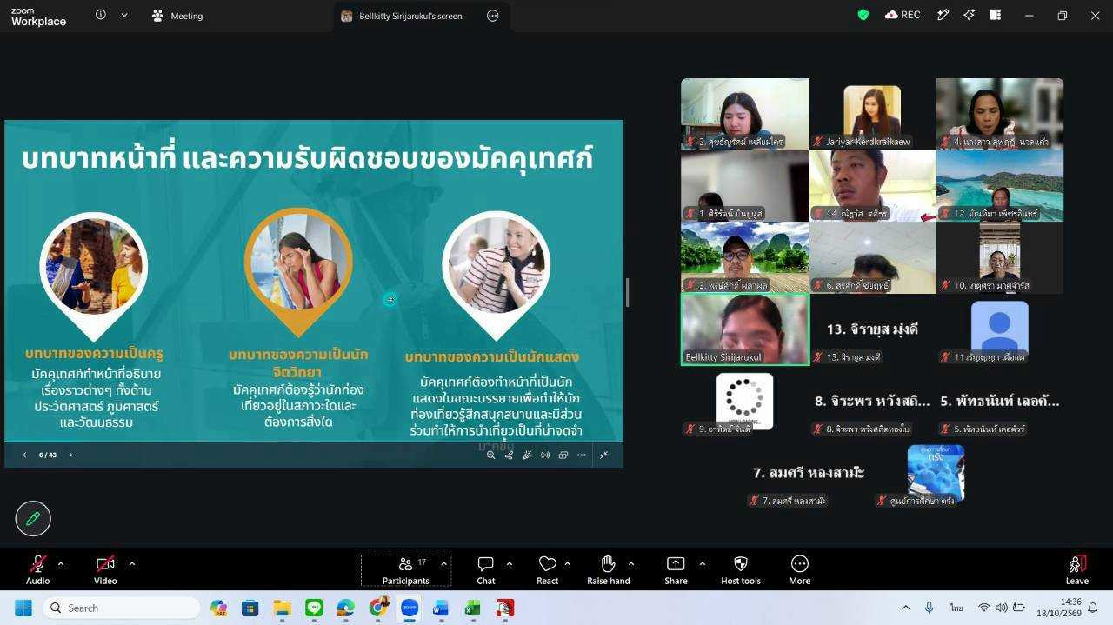The height and width of the screenshot is (625, 1113).
Task: Open the Chat panel
Action: point(486,569)
